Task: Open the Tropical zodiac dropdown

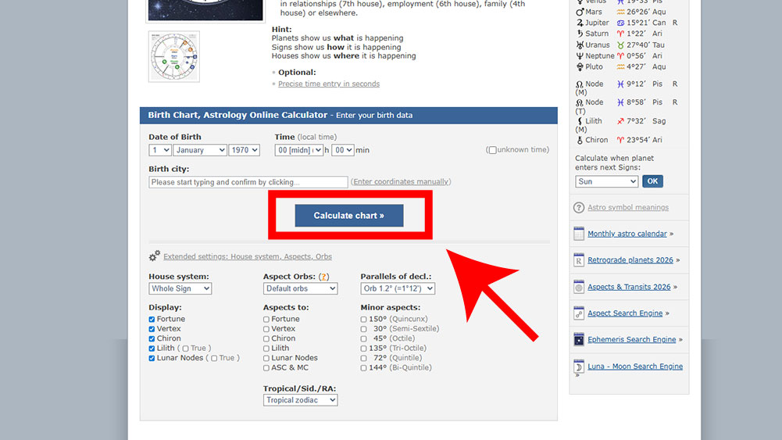Action: point(300,400)
